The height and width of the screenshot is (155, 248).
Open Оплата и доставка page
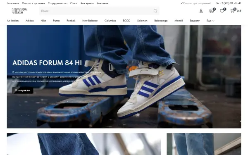[33, 3]
